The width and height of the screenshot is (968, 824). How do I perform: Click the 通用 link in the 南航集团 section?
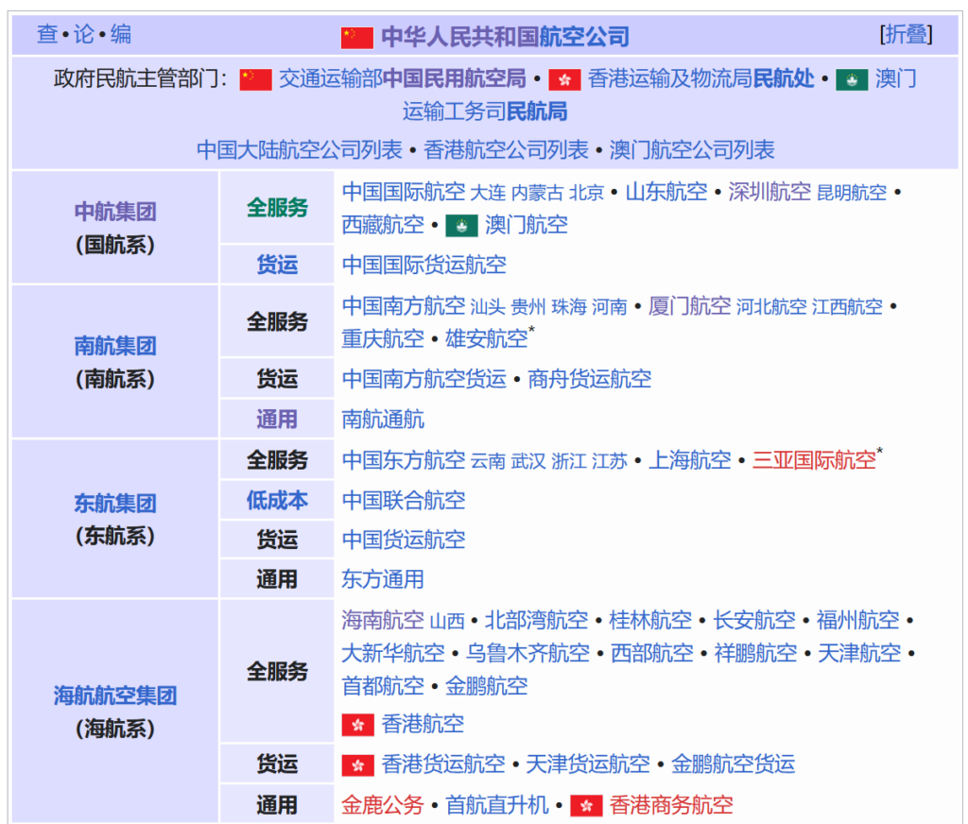pyautogui.click(x=277, y=420)
